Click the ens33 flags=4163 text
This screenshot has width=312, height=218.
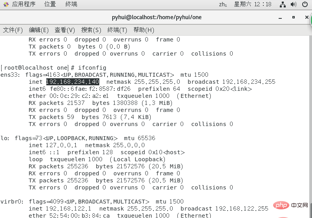(43, 75)
